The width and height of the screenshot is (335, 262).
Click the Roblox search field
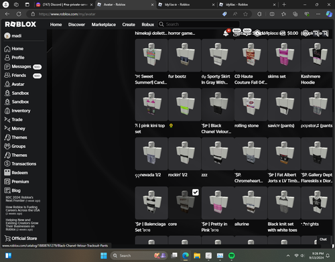pos(199,24)
